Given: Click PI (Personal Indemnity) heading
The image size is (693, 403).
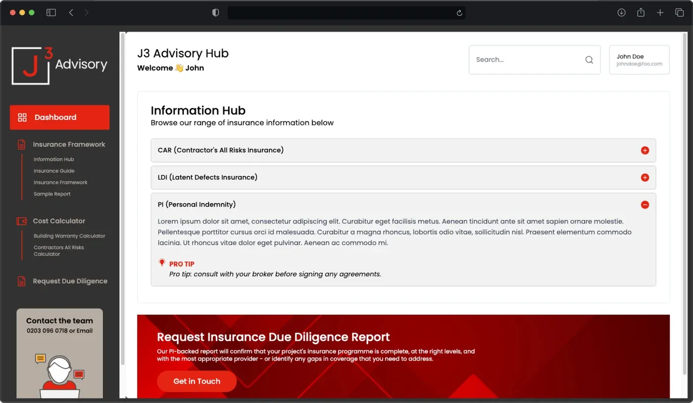Looking at the screenshot, I should pyautogui.click(x=197, y=204).
